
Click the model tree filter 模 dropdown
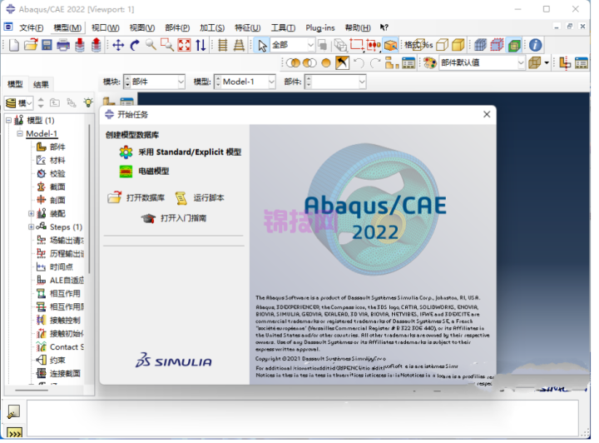(x=18, y=102)
